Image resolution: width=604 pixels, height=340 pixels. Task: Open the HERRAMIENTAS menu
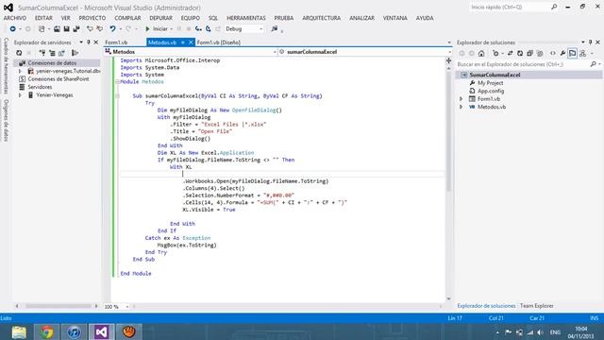click(246, 18)
